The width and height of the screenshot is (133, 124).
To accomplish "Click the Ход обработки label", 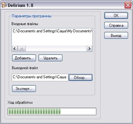I will [20, 102].
